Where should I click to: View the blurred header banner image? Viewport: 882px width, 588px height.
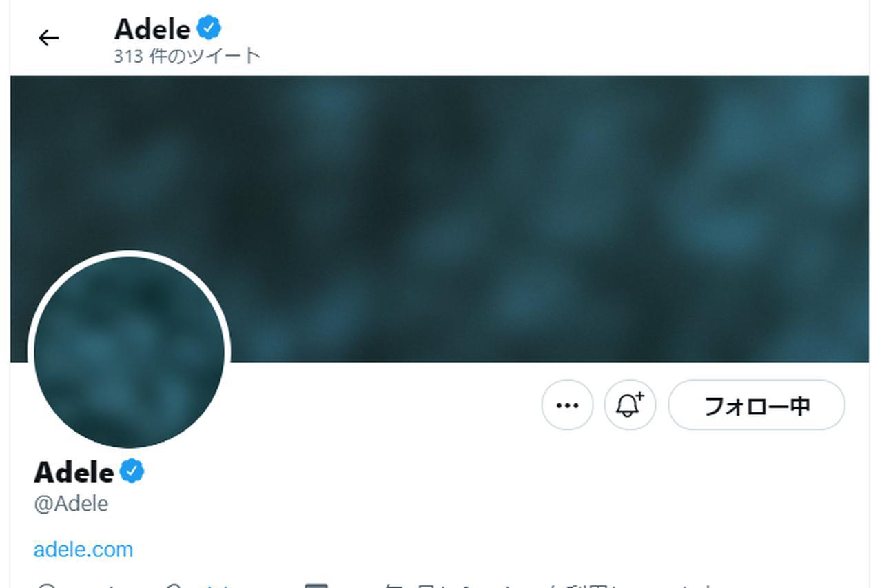[x=440, y=219]
